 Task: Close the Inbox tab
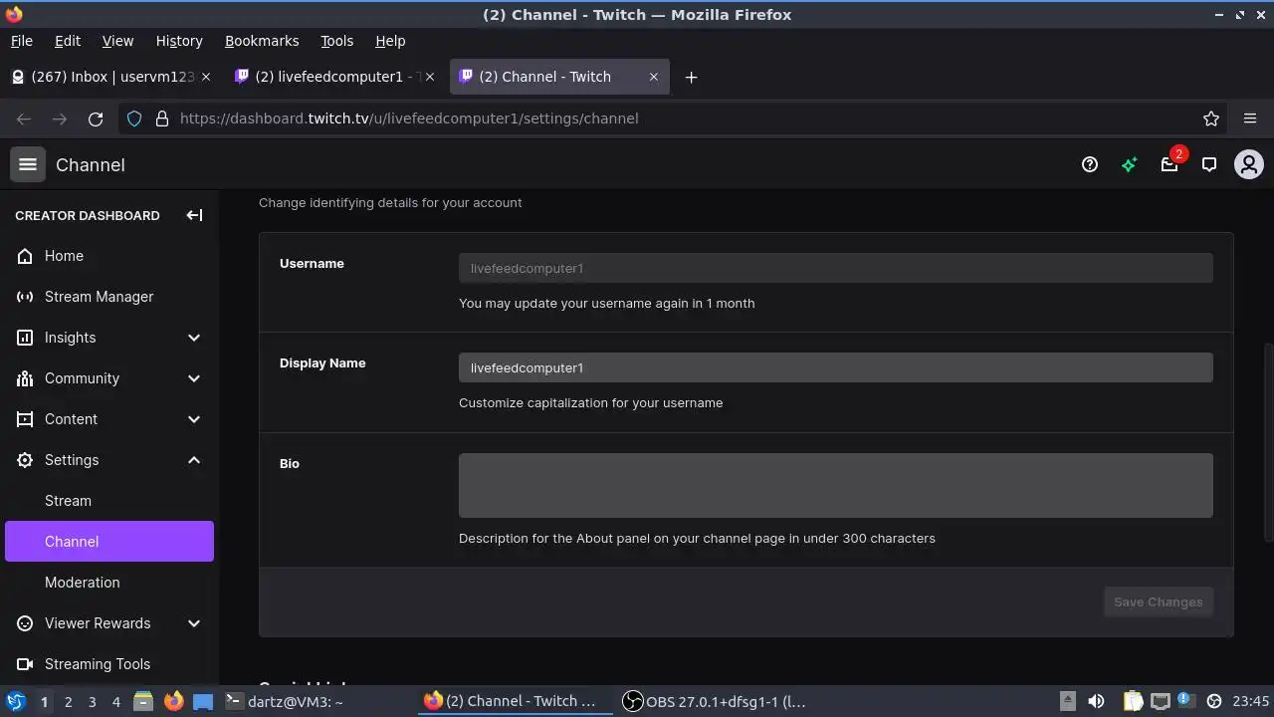[206, 77]
